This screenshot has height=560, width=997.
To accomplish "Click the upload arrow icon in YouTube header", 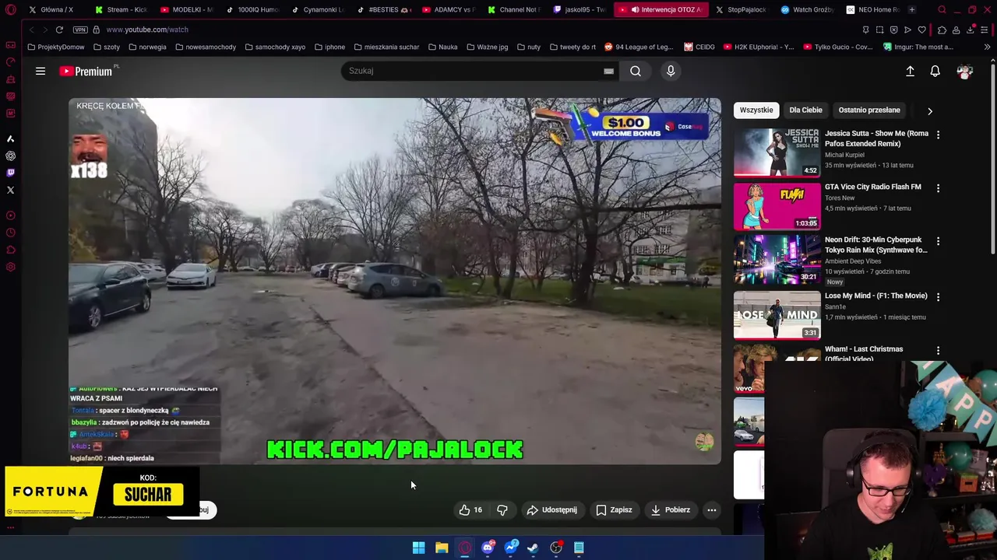I will [x=910, y=71].
